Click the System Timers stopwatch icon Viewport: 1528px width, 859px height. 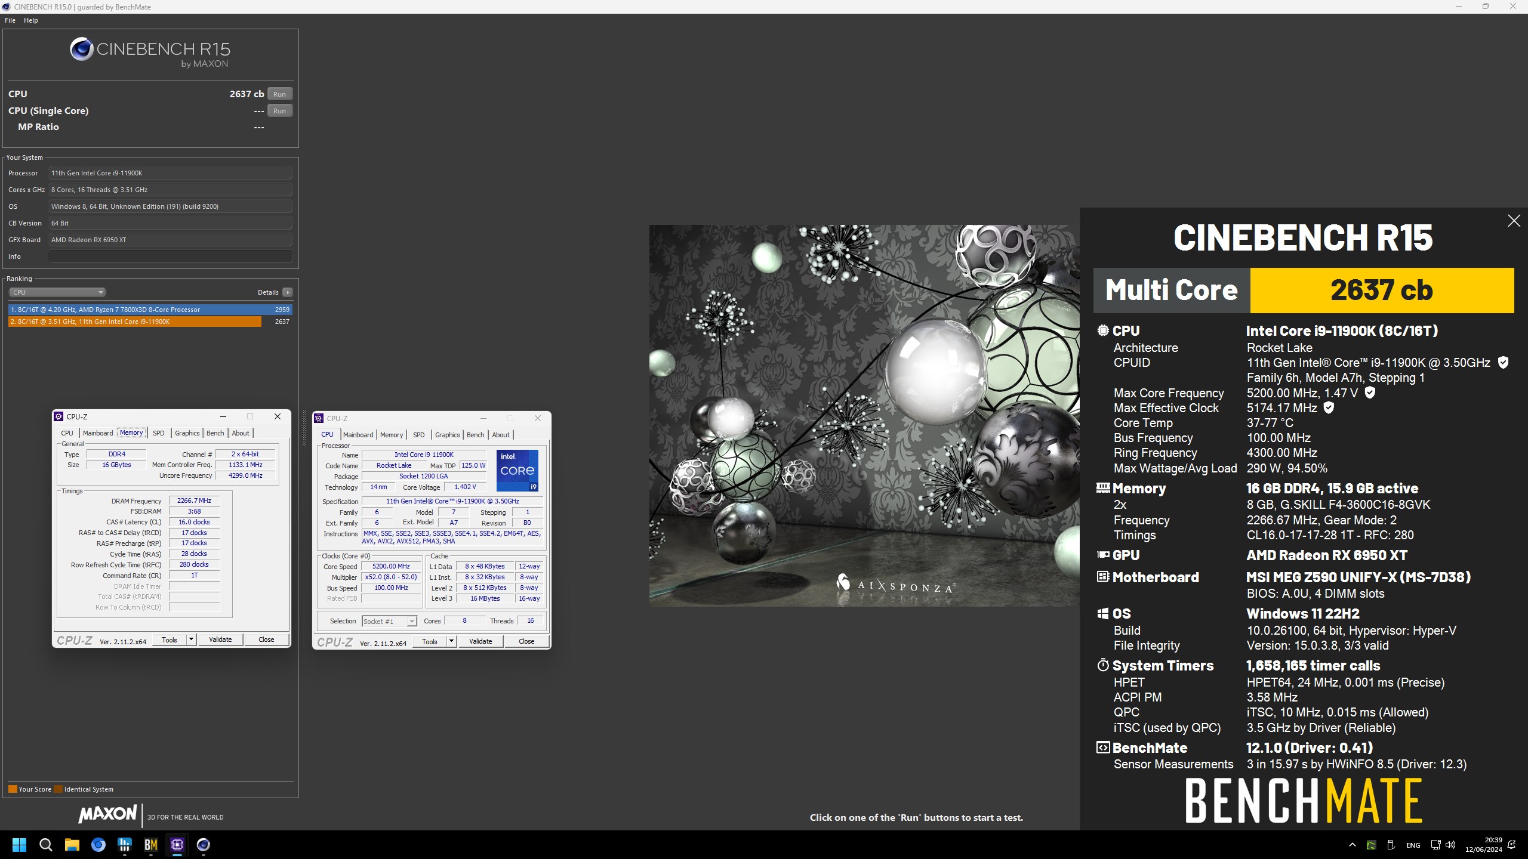pos(1103,665)
